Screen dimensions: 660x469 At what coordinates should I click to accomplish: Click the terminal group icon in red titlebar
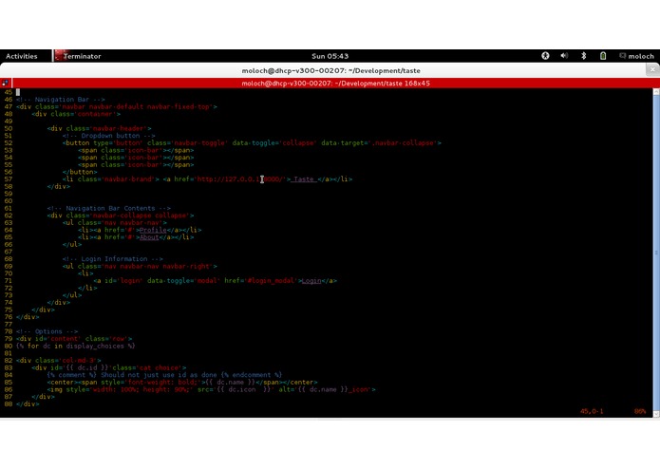point(5,83)
